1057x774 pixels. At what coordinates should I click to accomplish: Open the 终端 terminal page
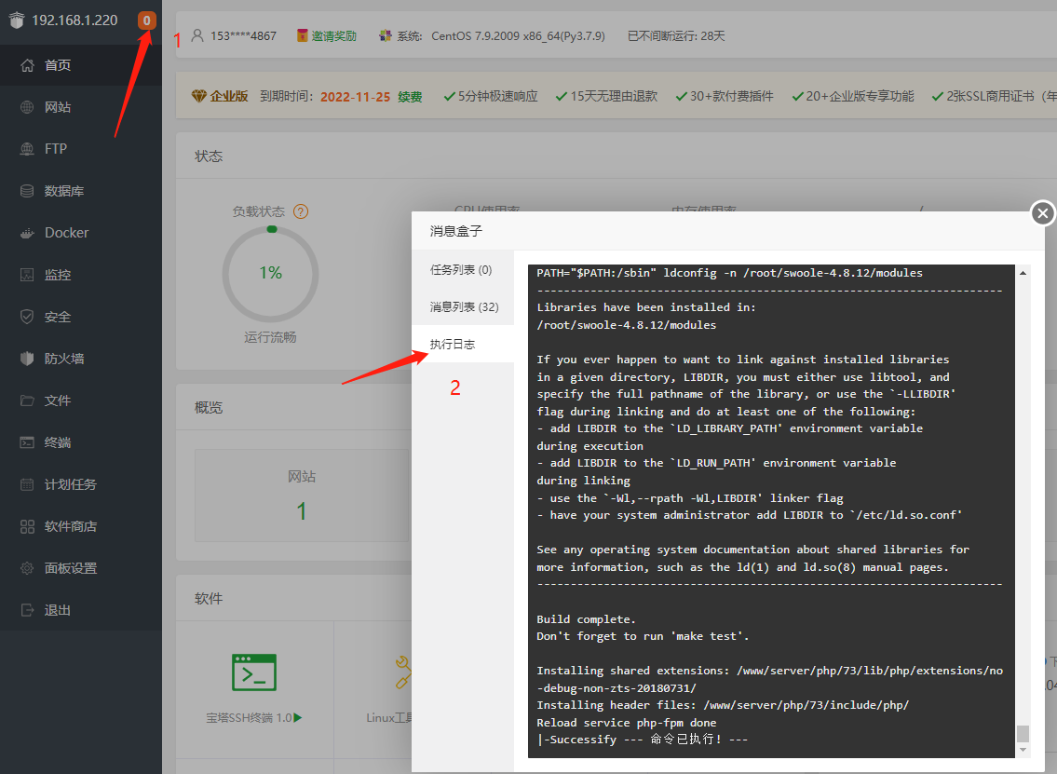[x=57, y=442]
